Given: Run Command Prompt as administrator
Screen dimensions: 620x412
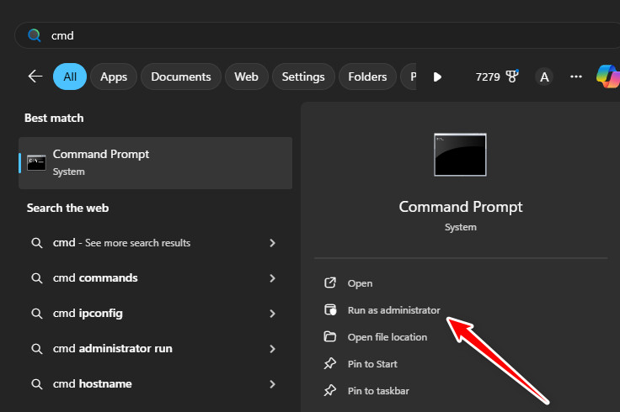Looking at the screenshot, I should pyautogui.click(x=393, y=310).
